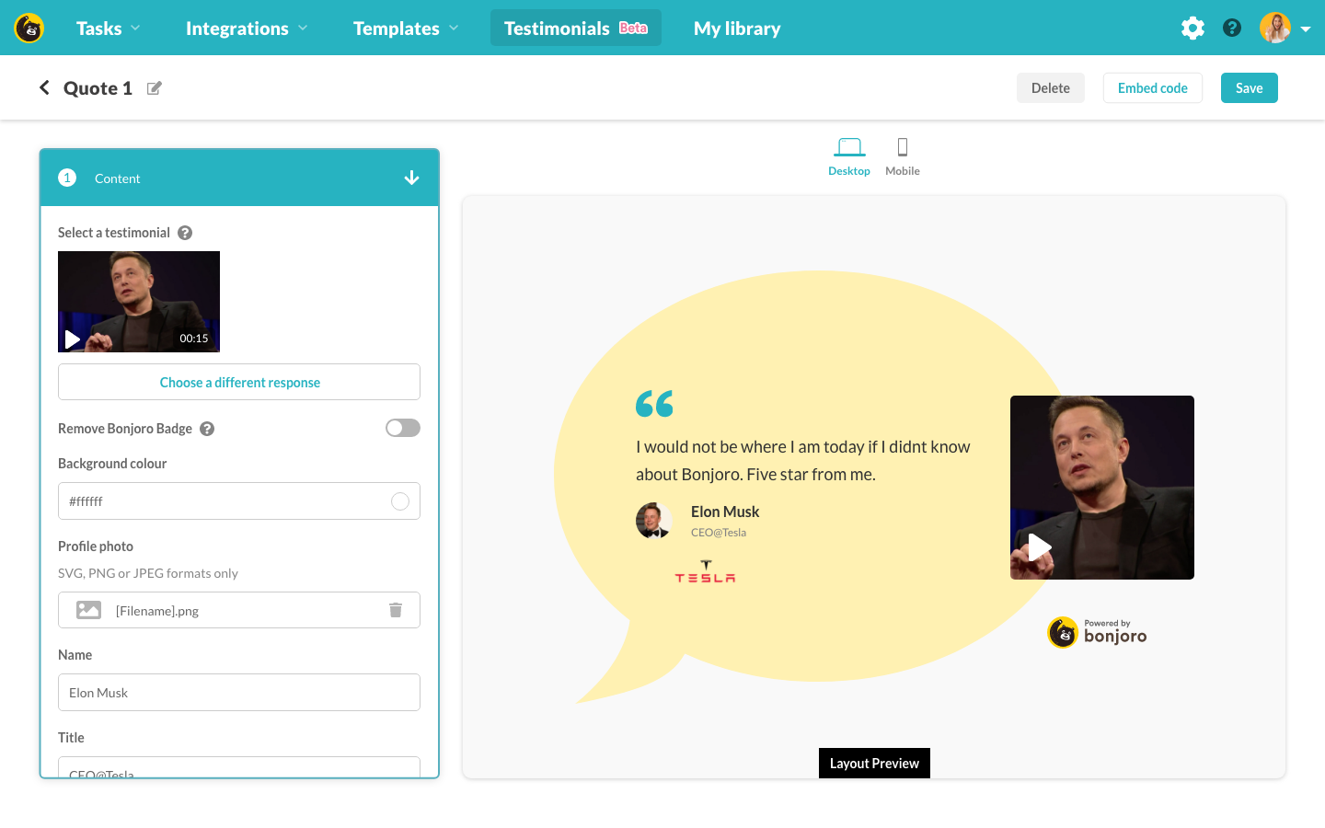Delete the profile photo with trash icon
Viewport: 1325px width, 828px height.
click(396, 610)
